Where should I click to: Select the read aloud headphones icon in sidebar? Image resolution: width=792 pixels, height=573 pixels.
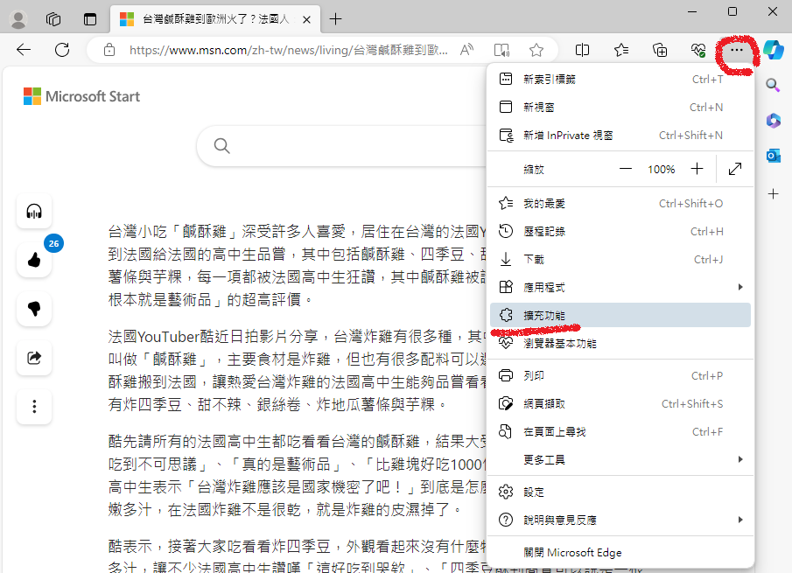(33, 210)
